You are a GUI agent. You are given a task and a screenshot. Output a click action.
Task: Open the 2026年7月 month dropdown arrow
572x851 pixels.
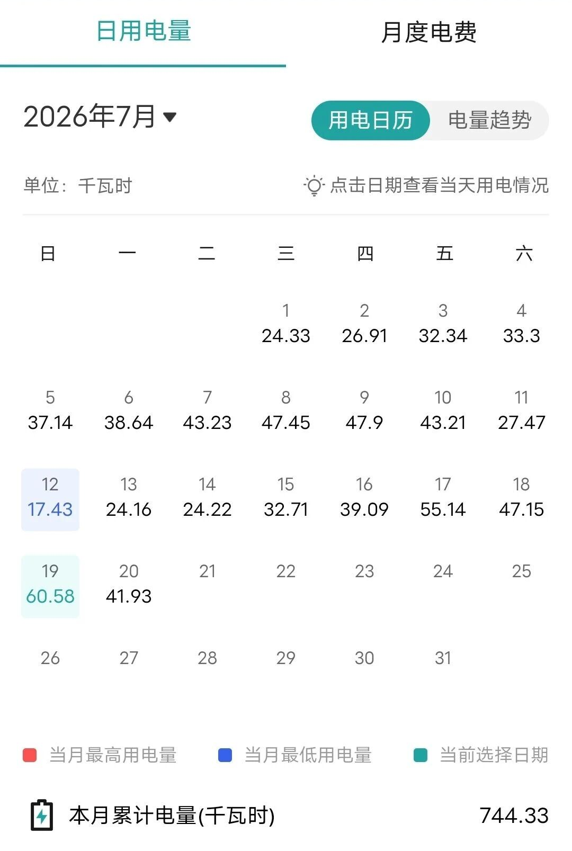pyautogui.click(x=169, y=117)
